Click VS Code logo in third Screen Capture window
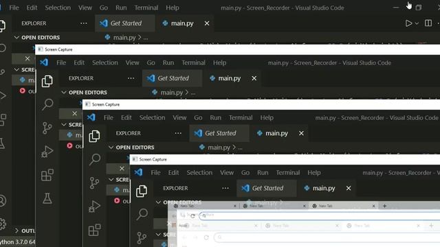 [x=138, y=172]
